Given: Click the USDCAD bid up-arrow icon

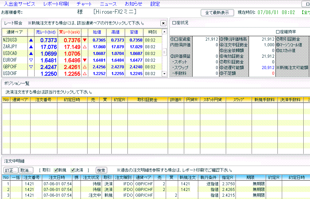Looking at the screenshot, I should coord(31,54).
